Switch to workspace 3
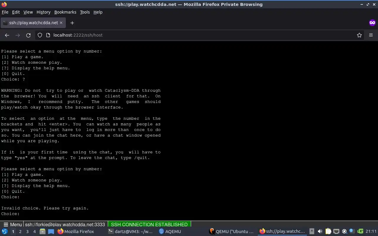Screen dimensions: 378x236 pyautogui.click(x=27, y=232)
